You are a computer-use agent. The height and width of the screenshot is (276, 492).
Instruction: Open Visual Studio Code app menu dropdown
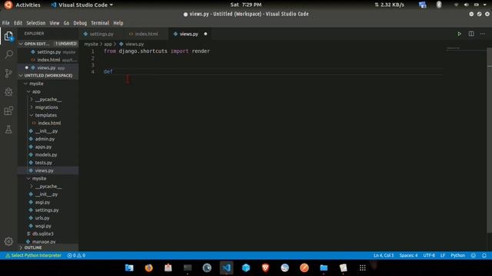[82, 5]
